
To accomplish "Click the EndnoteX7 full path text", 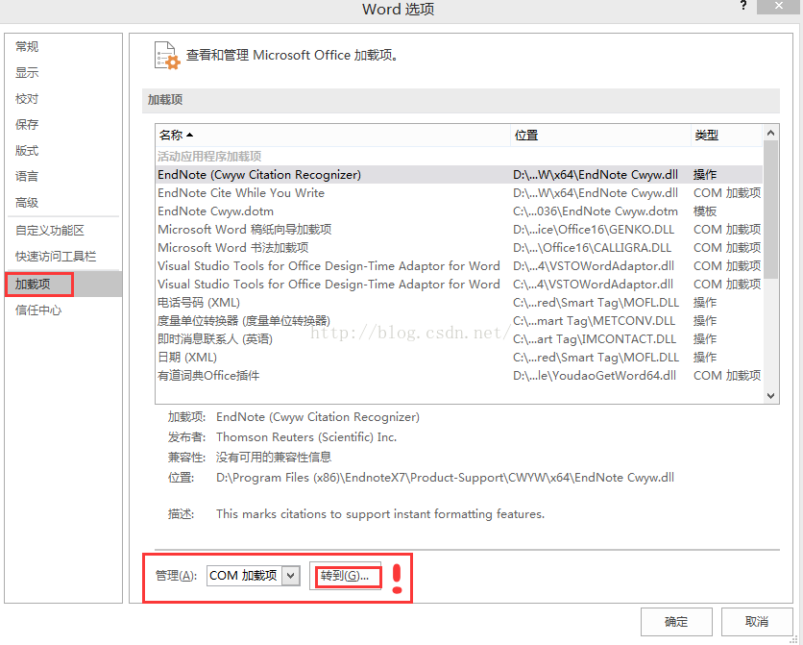I will click(445, 478).
